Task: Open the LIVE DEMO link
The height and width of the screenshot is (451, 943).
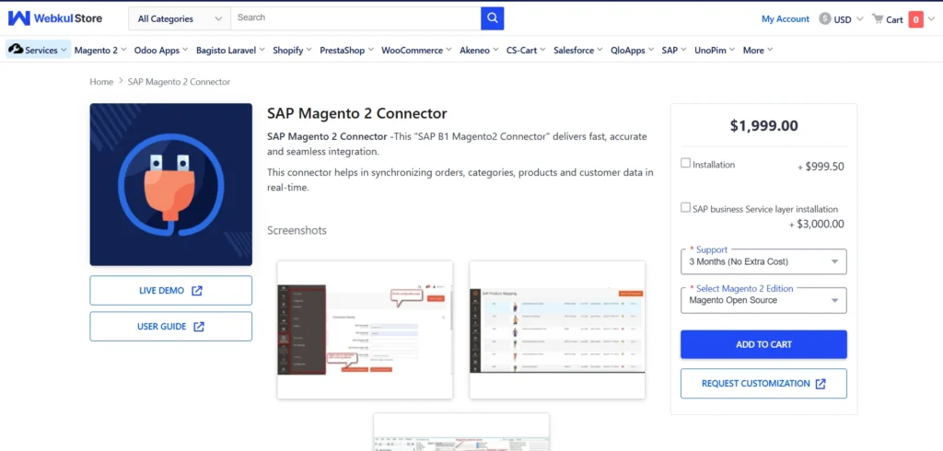Action: [170, 291]
